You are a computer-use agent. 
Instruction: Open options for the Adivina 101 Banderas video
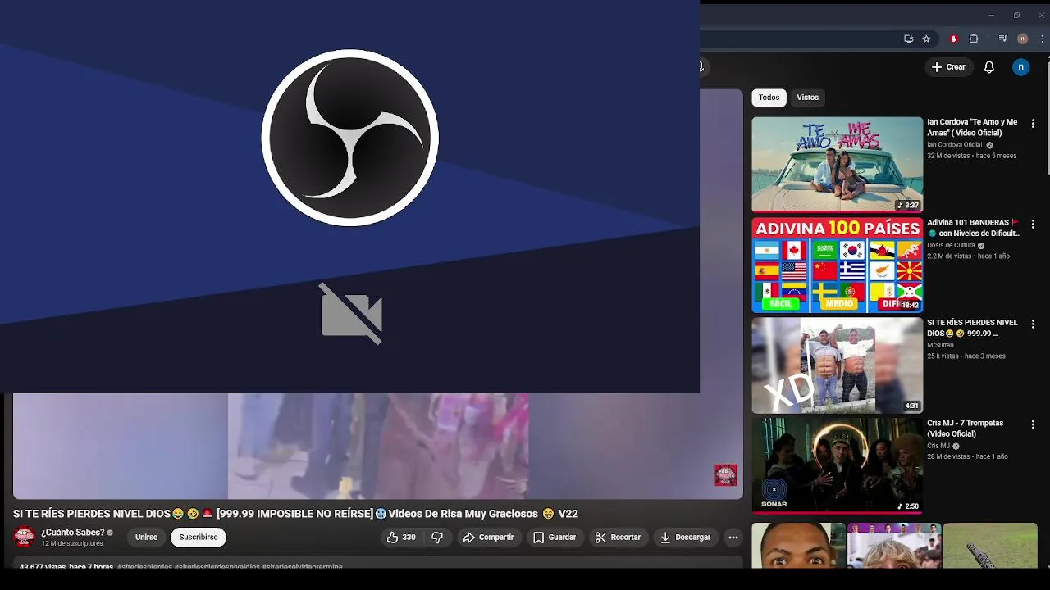1033,224
